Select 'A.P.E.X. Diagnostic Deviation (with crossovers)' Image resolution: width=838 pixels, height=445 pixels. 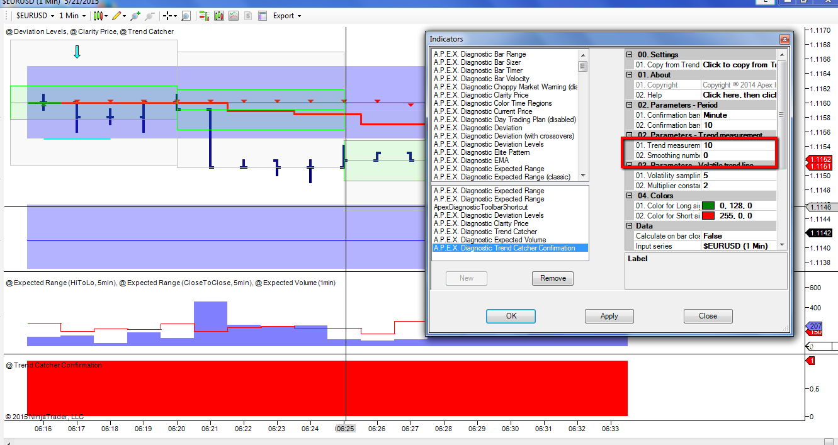coord(504,136)
